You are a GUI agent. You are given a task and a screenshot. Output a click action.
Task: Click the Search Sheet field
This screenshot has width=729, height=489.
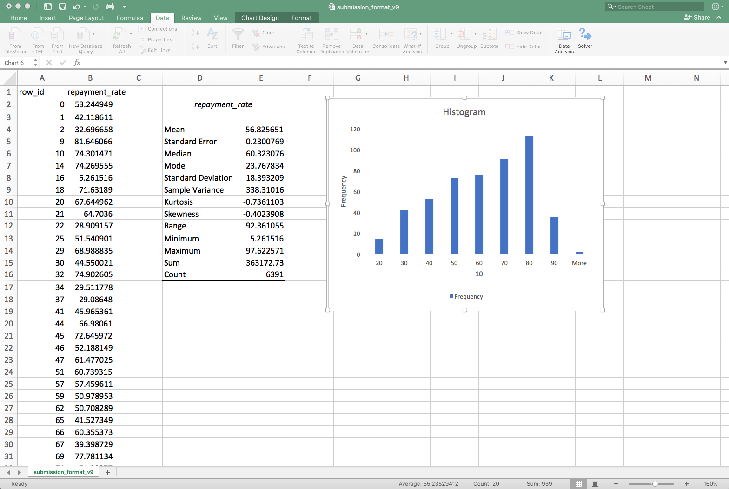655,7
